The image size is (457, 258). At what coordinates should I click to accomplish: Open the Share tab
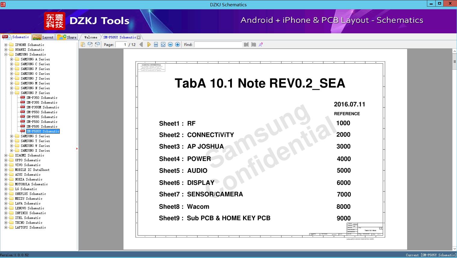click(x=67, y=37)
